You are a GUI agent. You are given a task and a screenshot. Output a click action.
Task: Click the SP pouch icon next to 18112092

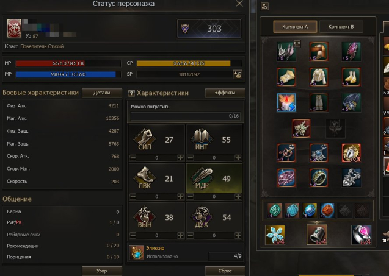pos(238,74)
